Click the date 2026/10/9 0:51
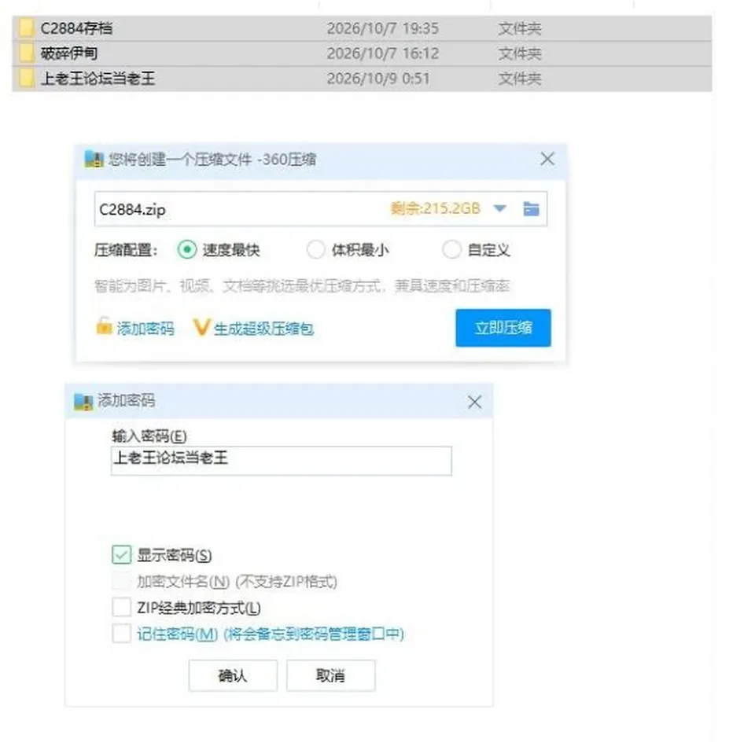The width and height of the screenshot is (755, 750). pos(378,79)
